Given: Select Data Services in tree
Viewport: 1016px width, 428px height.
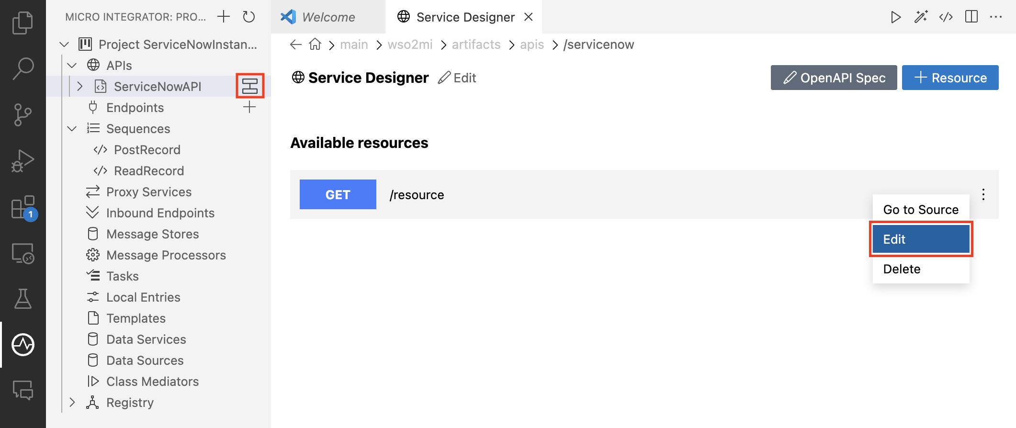Looking at the screenshot, I should 146,339.
